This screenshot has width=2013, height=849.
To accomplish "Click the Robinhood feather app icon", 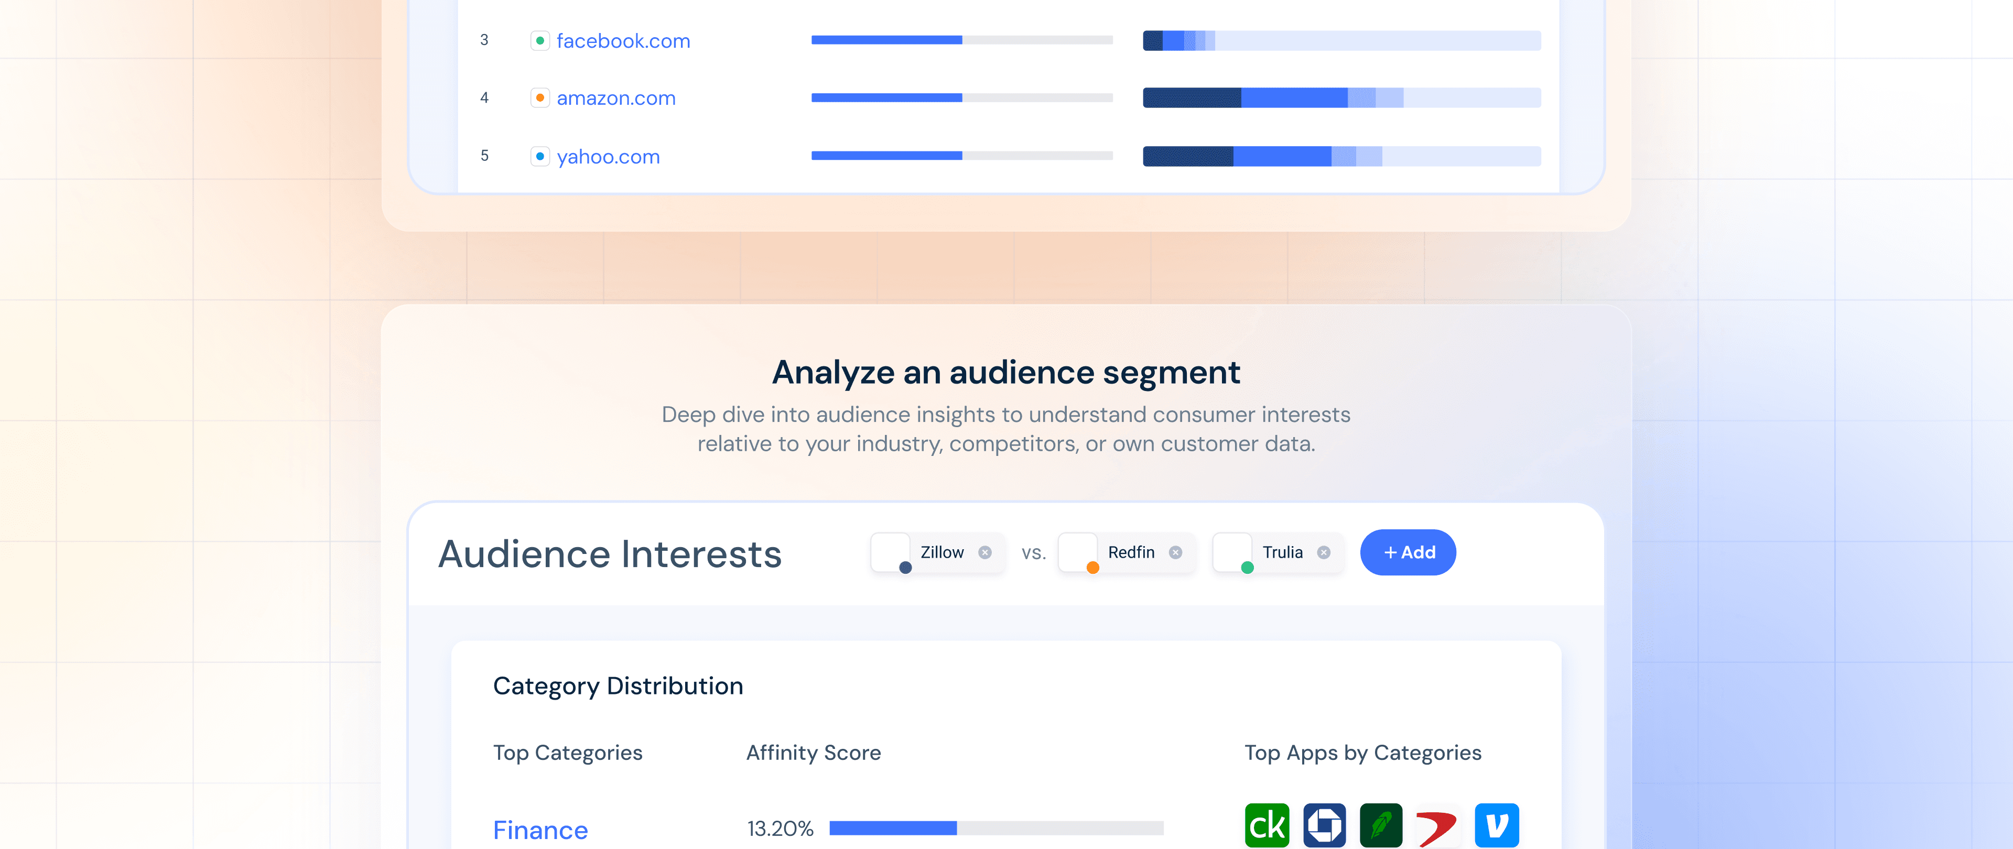I will coord(1381,825).
